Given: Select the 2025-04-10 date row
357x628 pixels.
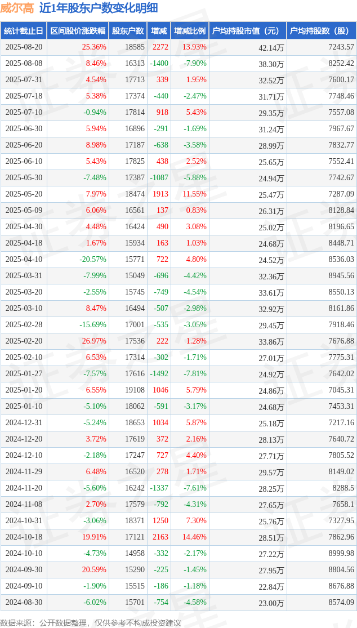Looking at the screenshot, I should coord(23,260).
